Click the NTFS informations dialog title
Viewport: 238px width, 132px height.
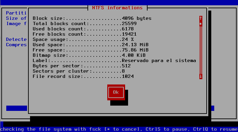pyautogui.click(x=117, y=8)
